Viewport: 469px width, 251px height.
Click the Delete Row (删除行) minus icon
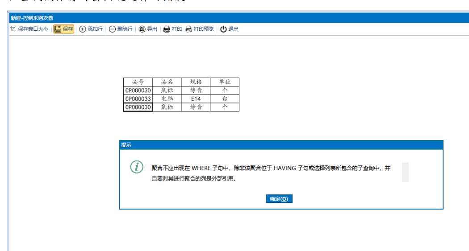pos(112,29)
